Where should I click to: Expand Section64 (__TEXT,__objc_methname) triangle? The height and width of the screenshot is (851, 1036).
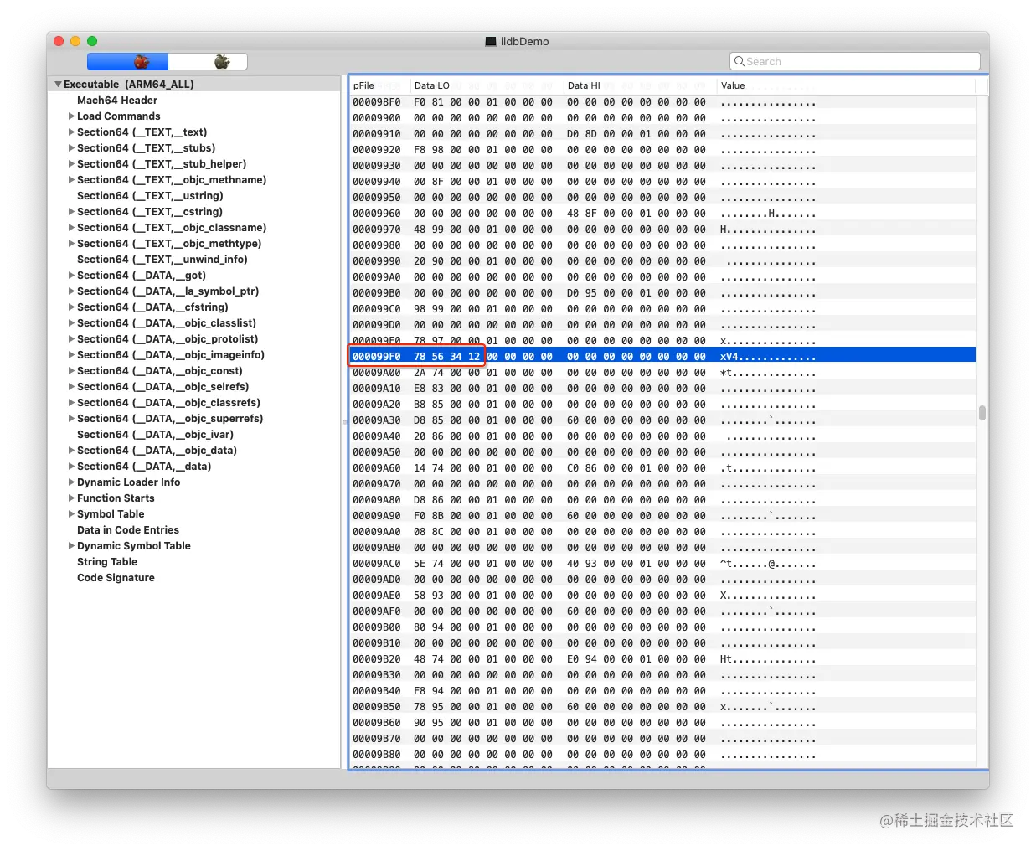(x=71, y=180)
